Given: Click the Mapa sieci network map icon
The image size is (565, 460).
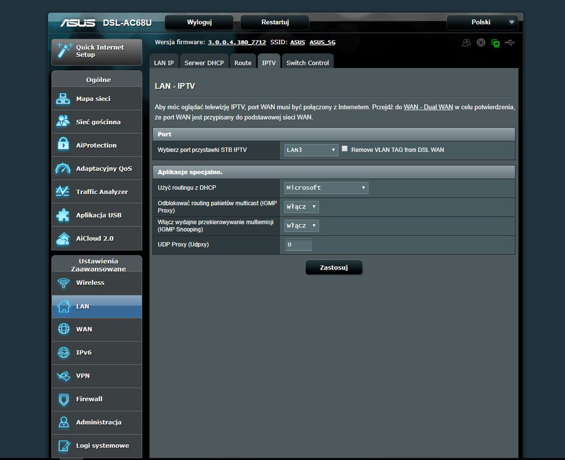Looking at the screenshot, I should click(63, 99).
